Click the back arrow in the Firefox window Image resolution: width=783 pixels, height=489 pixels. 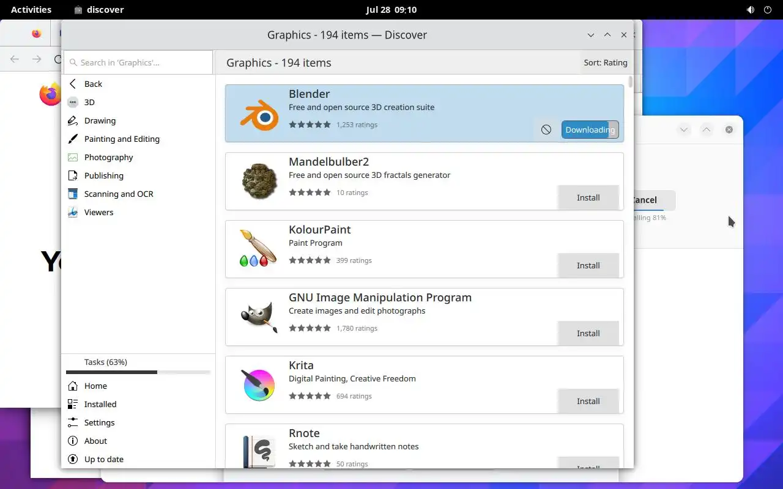15,59
